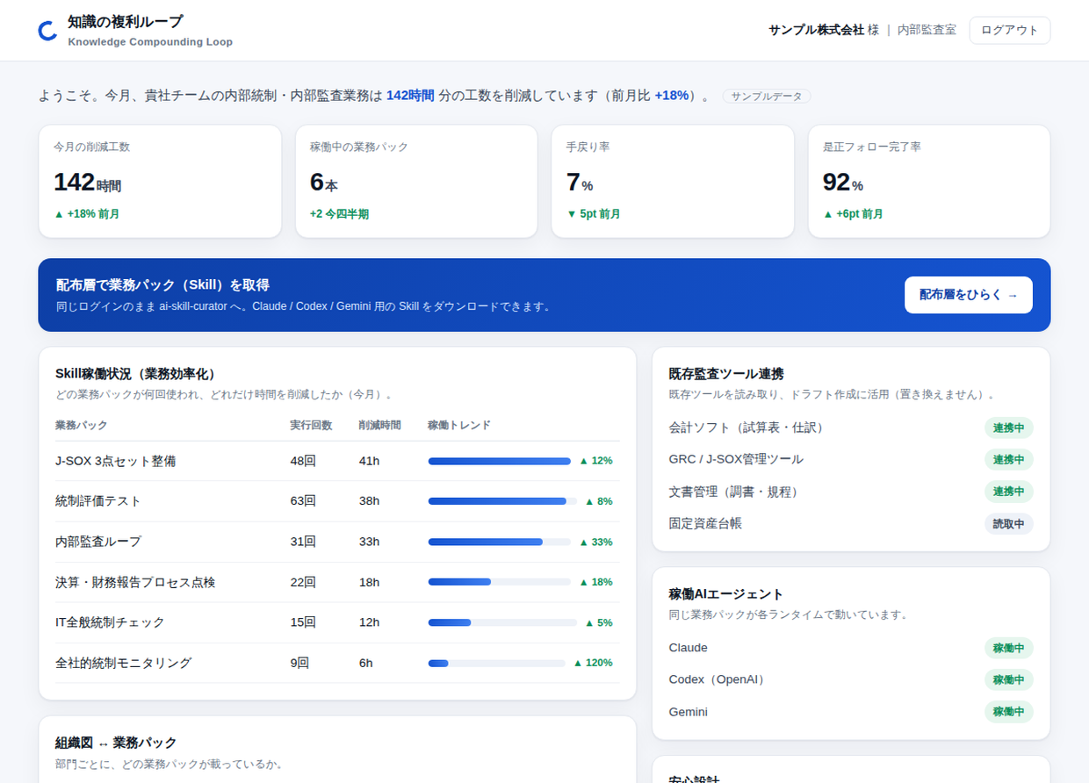The width and height of the screenshot is (1089, 783).
Task: Click the 142時間 link in welcome text
Action: coord(410,95)
